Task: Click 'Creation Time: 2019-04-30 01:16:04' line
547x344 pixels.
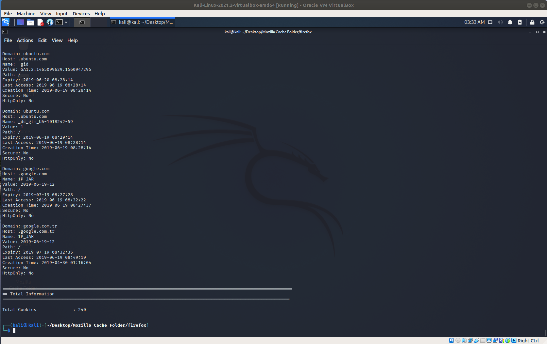Action: pyautogui.click(x=47, y=263)
